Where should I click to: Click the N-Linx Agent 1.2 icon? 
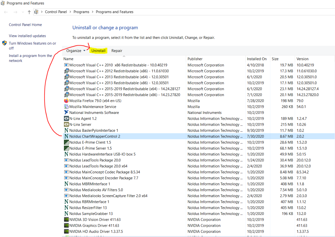tap(66, 119)
